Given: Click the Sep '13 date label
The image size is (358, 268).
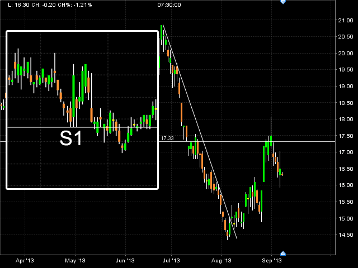Looking at the screenshot, I should pyautogui.click(x=272, y=261).
